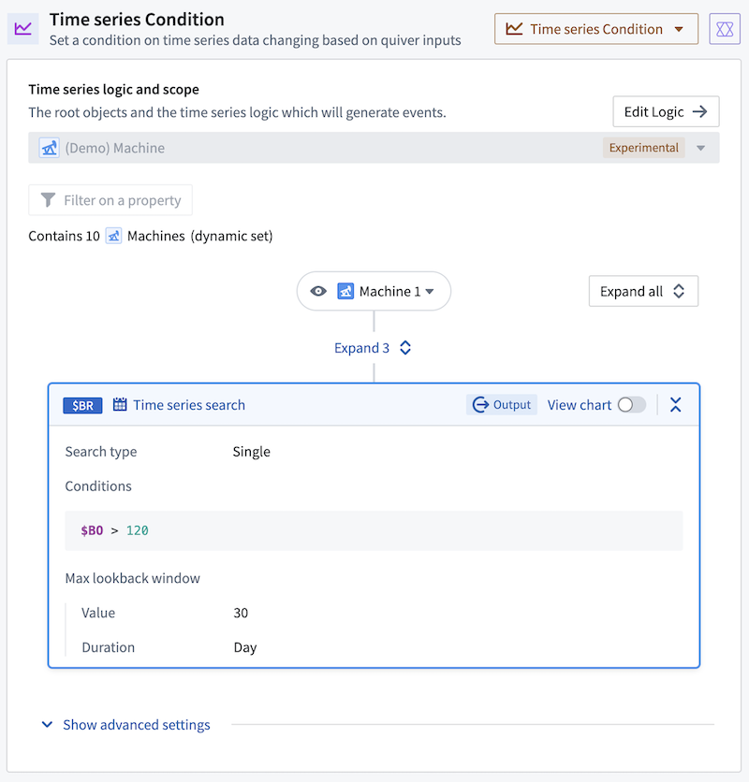Click the Conditions label
This screenshot has width=749, height=782.
pyautogui.click(x=98, y=486)
